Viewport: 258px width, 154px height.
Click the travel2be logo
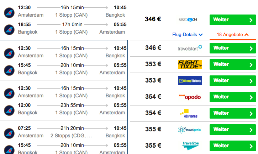pos(190,146)
